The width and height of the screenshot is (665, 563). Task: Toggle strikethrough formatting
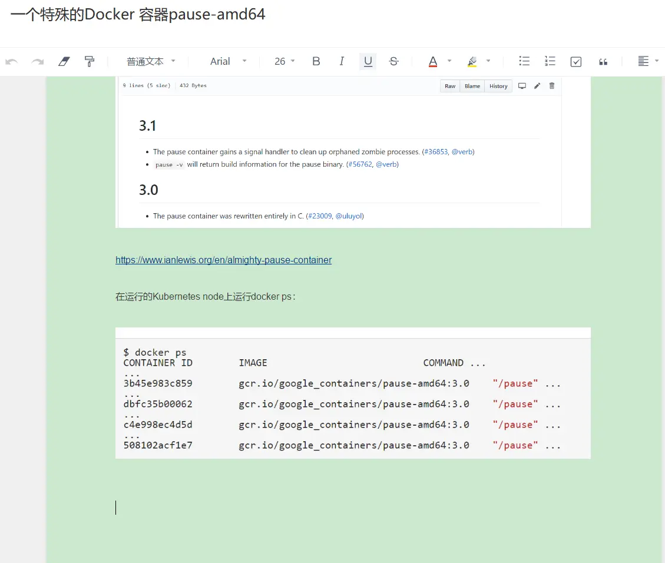click(393, 61)
